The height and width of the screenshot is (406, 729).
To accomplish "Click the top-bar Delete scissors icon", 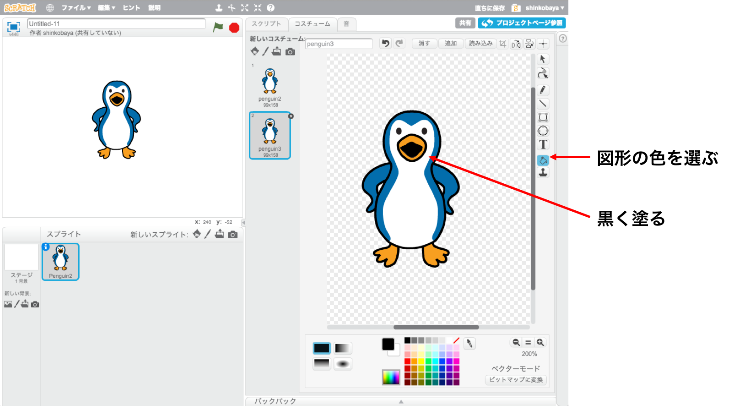I will click(x=232, y=8).
